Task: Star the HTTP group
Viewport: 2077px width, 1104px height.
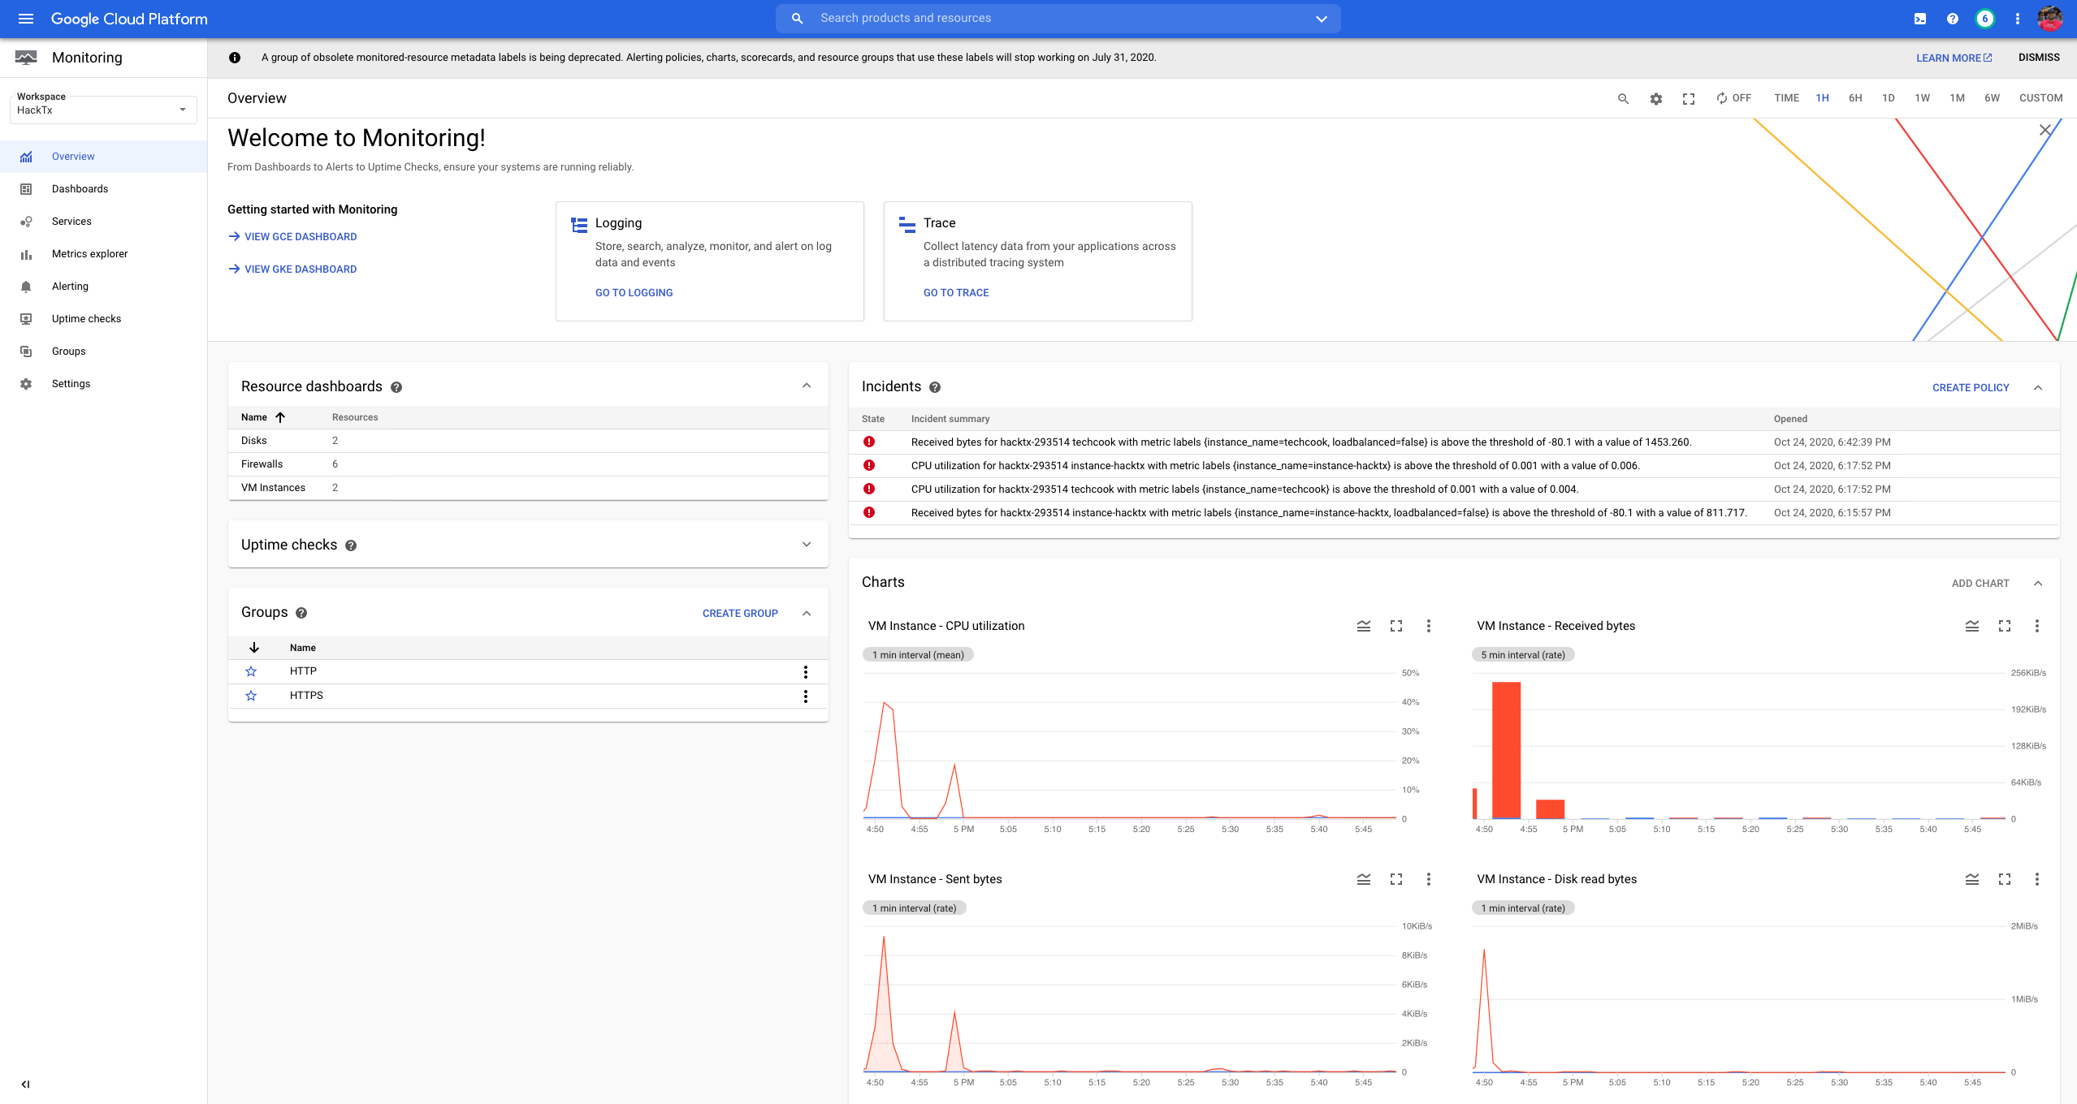Action: coord(251,671)
